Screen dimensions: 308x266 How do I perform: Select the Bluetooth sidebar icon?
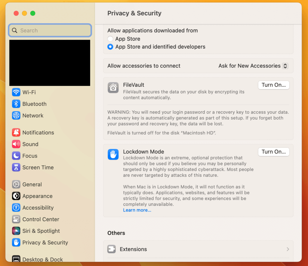(16, 104)
